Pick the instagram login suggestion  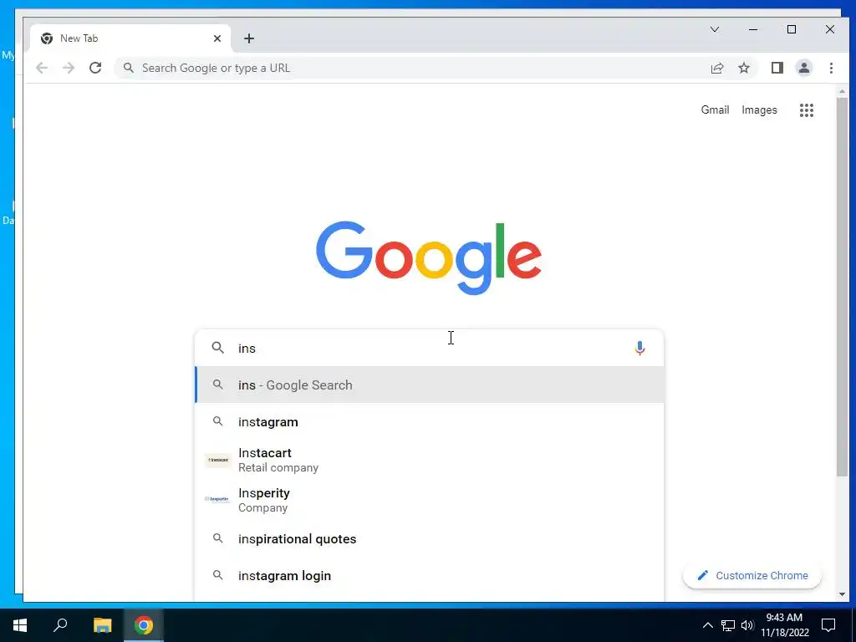430,575
